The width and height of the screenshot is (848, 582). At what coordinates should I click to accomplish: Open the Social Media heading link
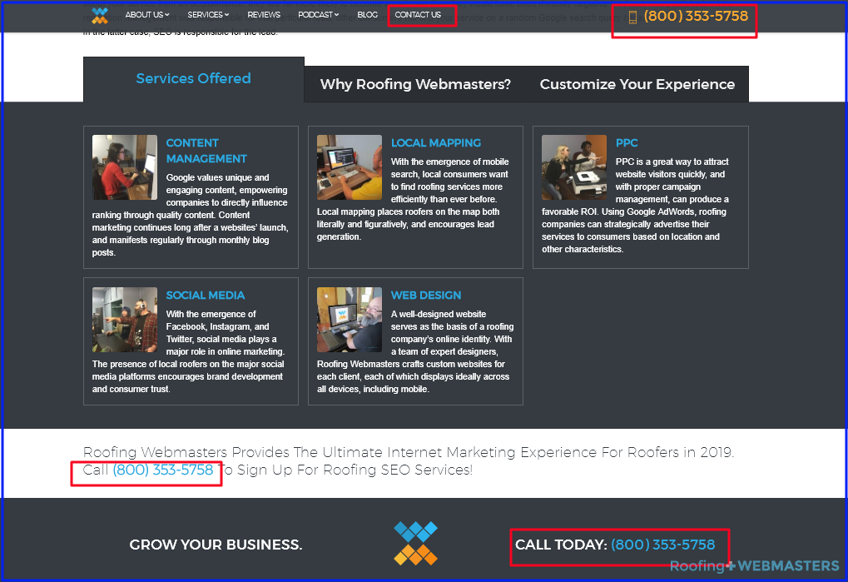205,296
